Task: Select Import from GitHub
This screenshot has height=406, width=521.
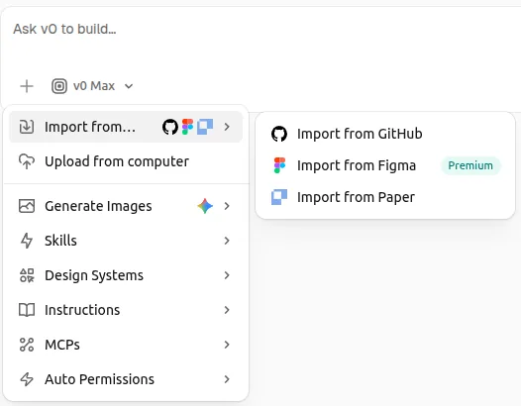Action: point(385,134)
